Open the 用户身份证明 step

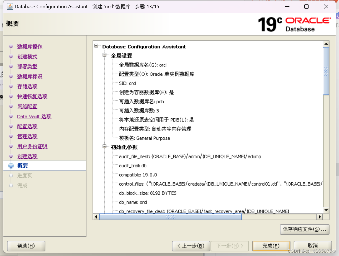click(x=32, y=146)
